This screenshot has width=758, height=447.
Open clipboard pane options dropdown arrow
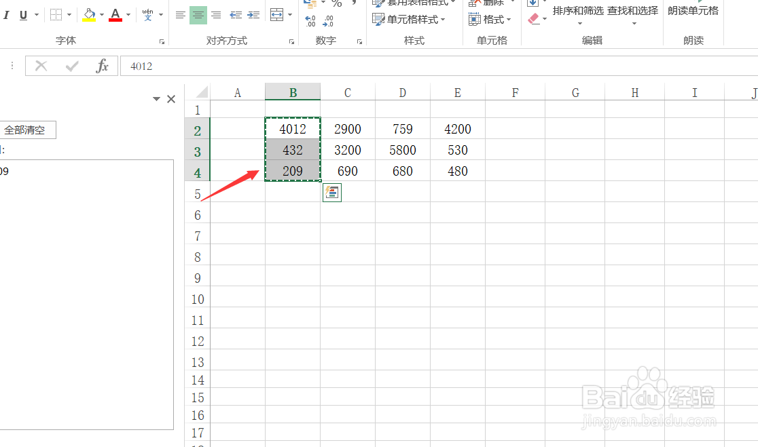click(x=156, y=99)
